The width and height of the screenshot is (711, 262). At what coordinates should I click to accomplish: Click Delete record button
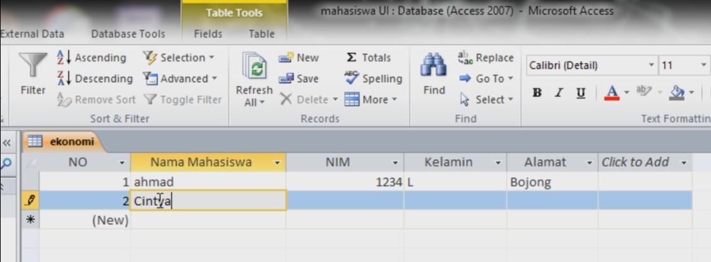pyautogui.click(x=304, y=100)
